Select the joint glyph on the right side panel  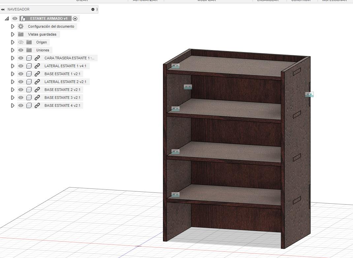pyautogui.click(x=309, y=95)
